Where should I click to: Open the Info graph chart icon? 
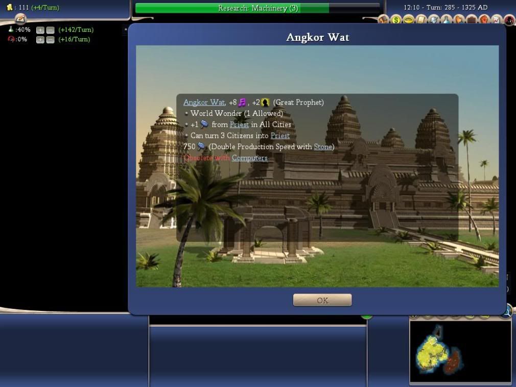click(x=497, y=20)
